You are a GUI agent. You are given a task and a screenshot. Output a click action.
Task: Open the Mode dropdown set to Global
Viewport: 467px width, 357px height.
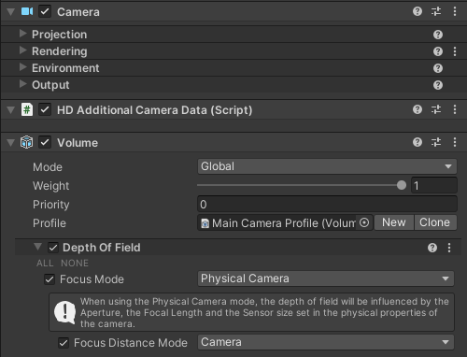coord(327,166)
